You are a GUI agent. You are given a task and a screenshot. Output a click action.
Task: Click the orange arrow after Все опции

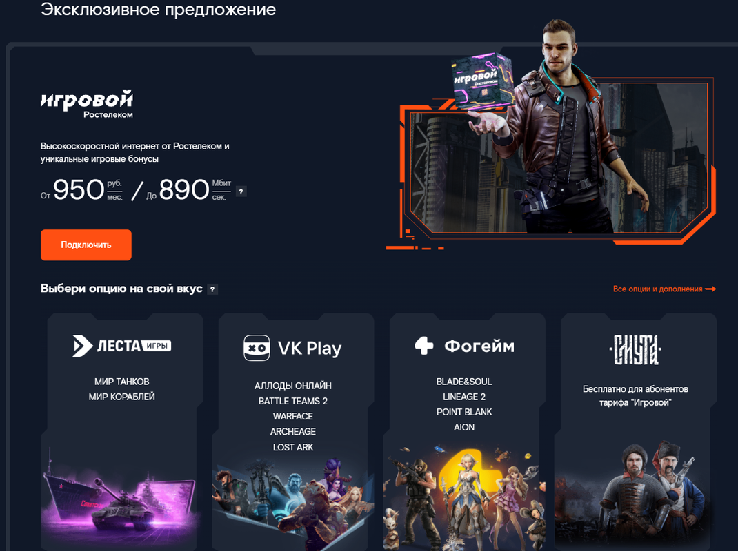(710, 289)
